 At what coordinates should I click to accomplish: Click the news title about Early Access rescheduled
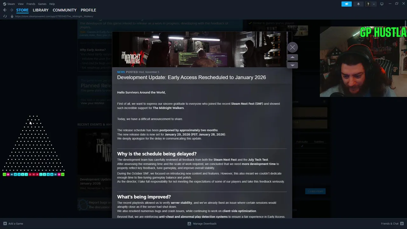(x=191, y=77)
